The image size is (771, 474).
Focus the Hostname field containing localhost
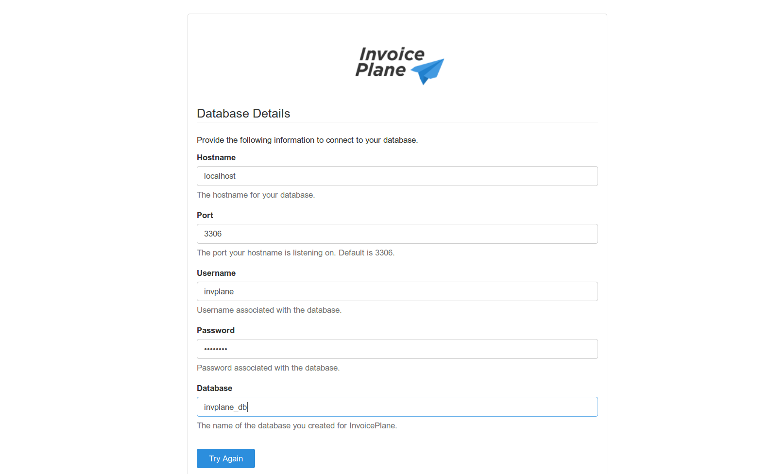397,176
